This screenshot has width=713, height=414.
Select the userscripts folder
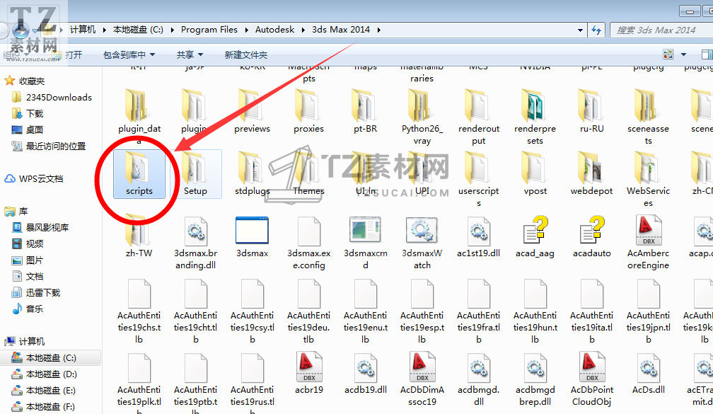pyautogui.click(x=478, y=179)
